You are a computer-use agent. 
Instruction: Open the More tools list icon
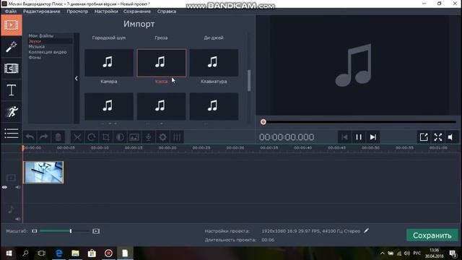12,134
